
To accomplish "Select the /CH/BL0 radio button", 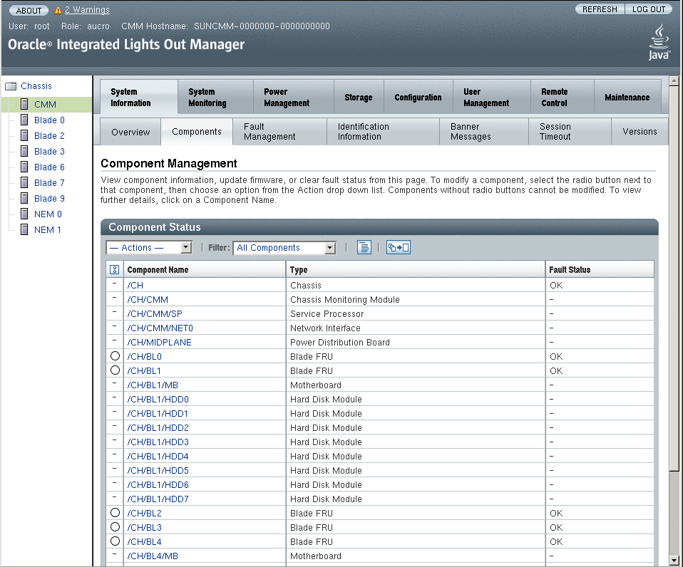I will (115, 356).
